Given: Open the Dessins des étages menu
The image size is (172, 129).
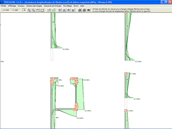Looking at the screenshot, I should [34, 6].
